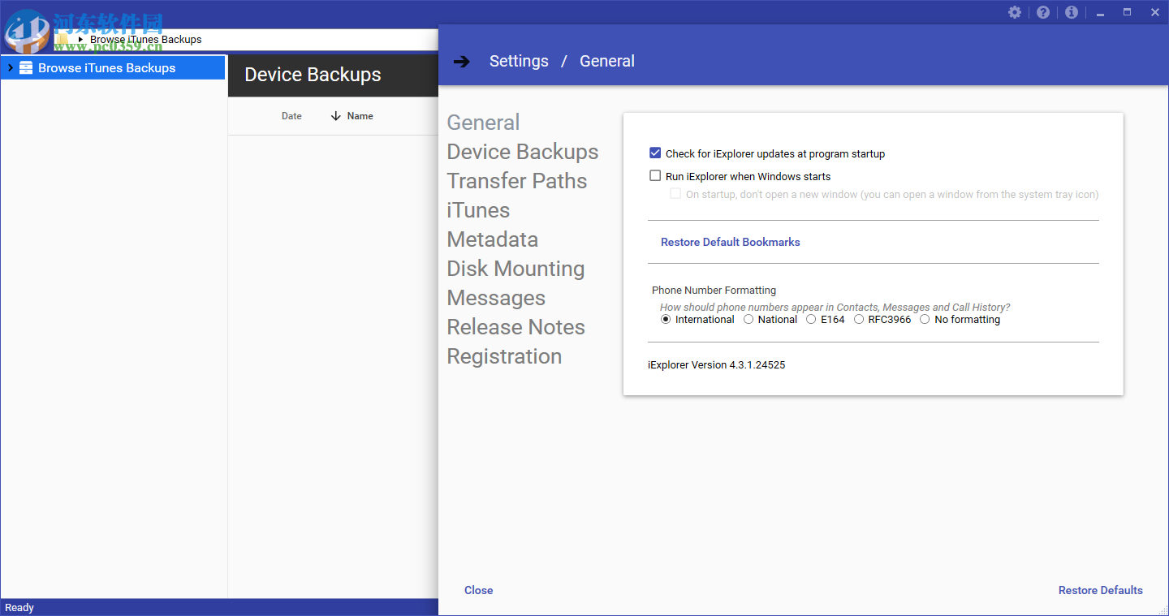Close the settings panel via Close
Screen dimensions: 1169x616
[478, 590]
